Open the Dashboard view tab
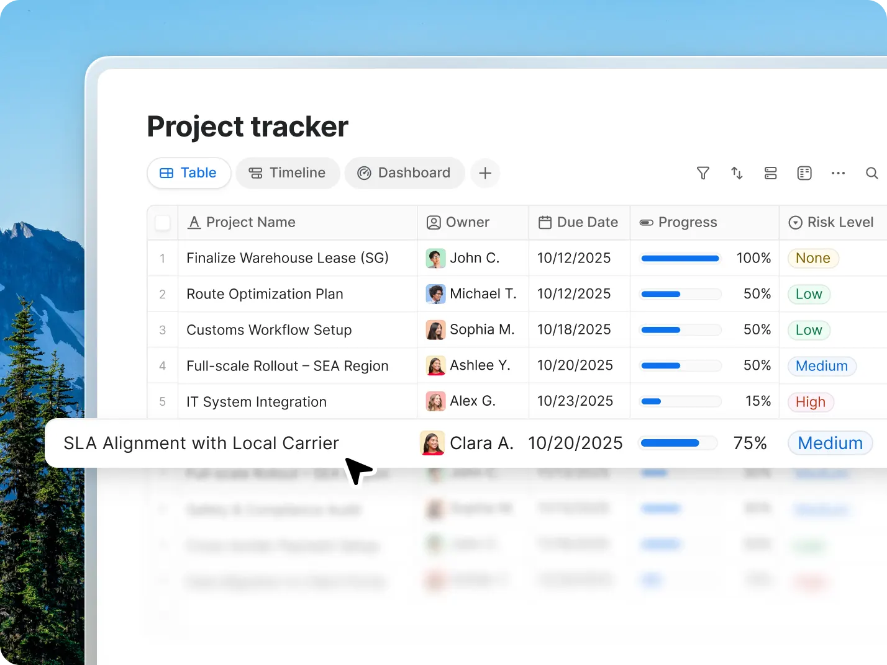The height and width of the screenshot is (665, 887). tap(404, 173)
